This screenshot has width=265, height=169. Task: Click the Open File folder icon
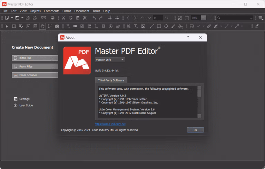pyautogui.click(x=17, y=18)
